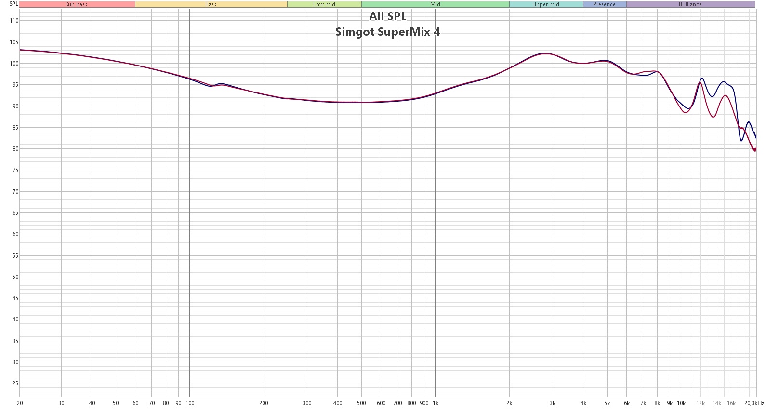Click the 40 Hz frequency axis label
Image resolution: width=766 pixels, height=409 pixels.
(92, 403)
